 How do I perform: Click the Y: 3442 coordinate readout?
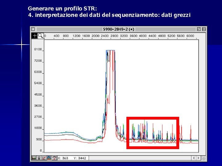point(80,158)
